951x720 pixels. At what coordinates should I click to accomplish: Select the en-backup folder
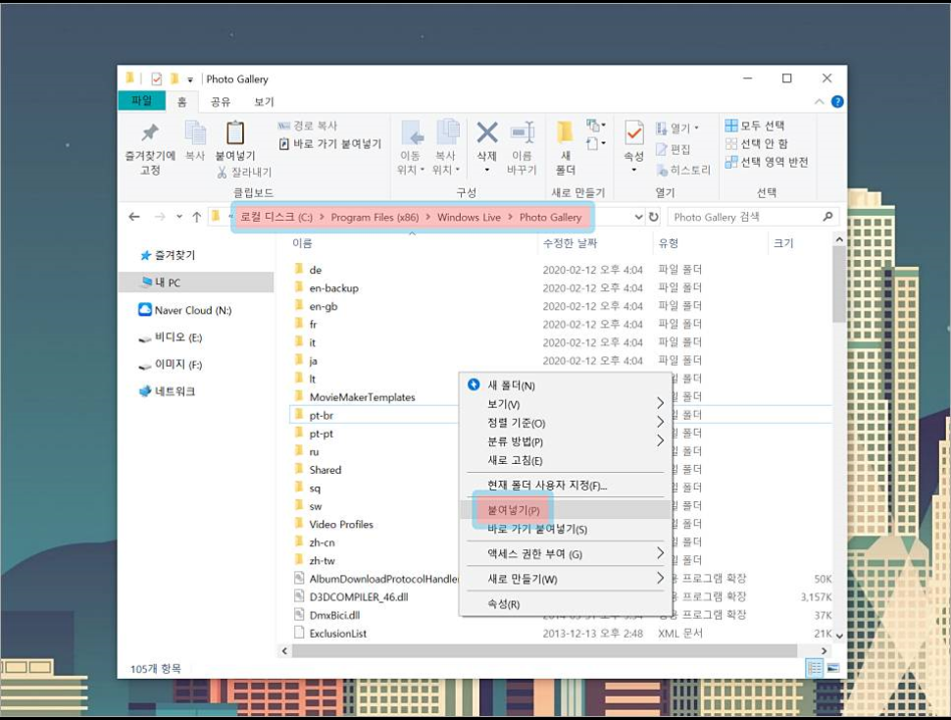pyautogui.click(x=333, y=288)
